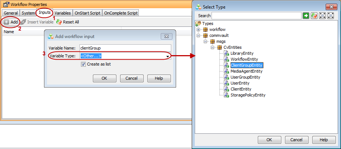Collapse the msgs tree node
This screenshot has width=341, height=149.
click(x=206, y=41)
